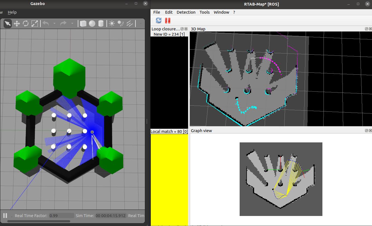Add a spot light

click(x=121, y=24)
